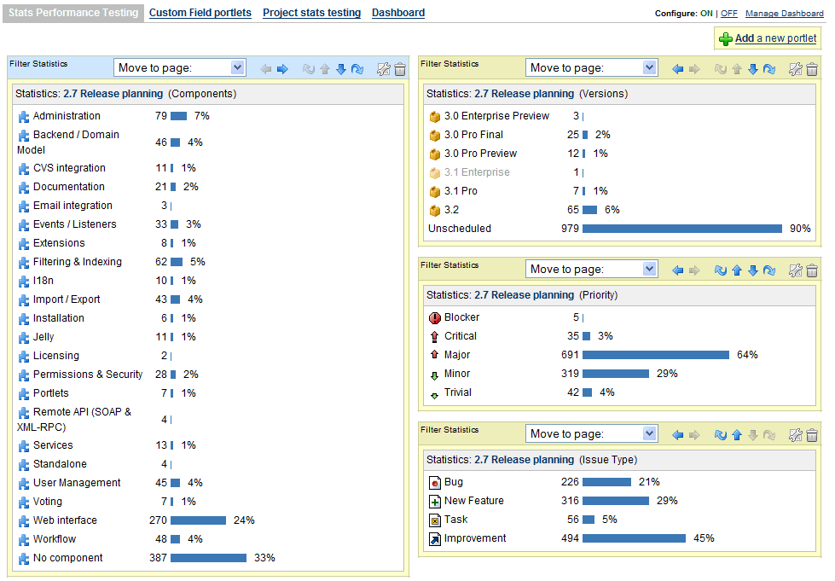835x581 pixels.
Task: Move the Versions portlet down
Action: (753, 69)
